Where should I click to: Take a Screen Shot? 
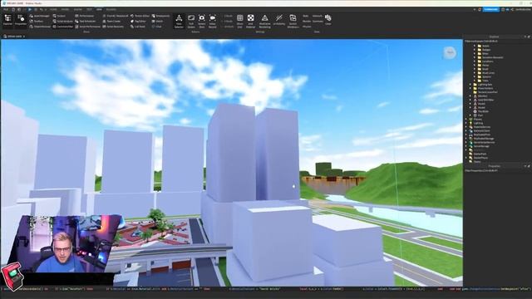pos(201,21)
